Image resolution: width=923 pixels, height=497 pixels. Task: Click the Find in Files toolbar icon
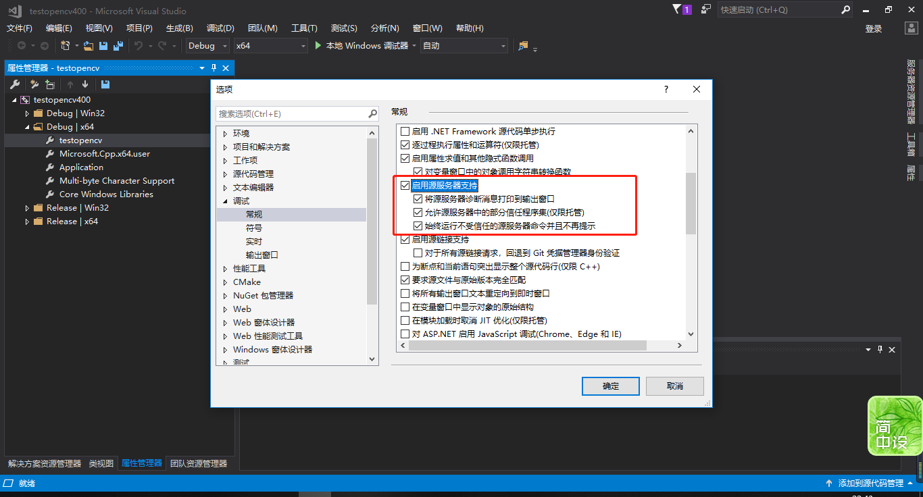(x=523, y=46)
